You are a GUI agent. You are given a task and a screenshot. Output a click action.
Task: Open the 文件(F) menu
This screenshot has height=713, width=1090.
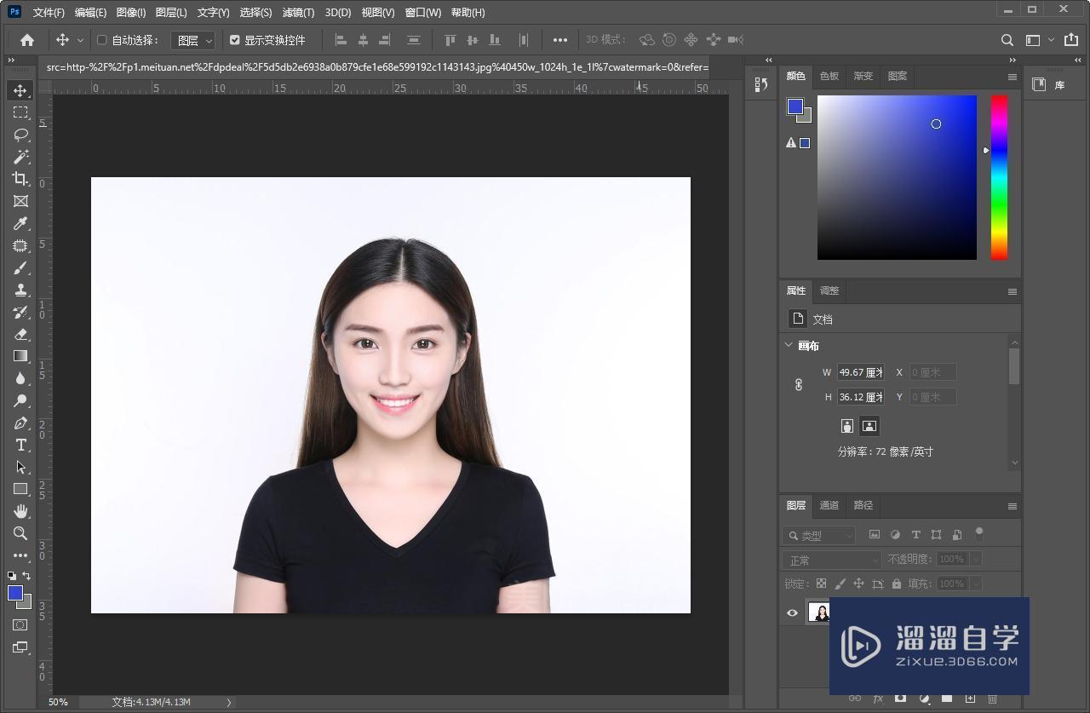(49, 12)
